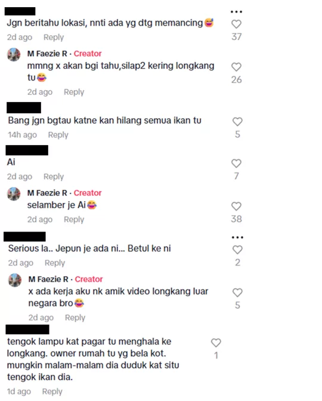Open the creator avatar beside 'selamber je Ai'
322x401 pixels.
click(x=14, y=194)
